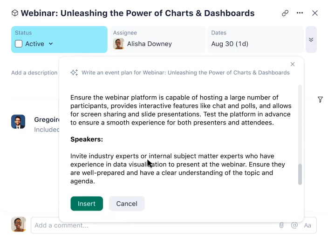Viewport: 328px width, 238px height.
Task: Open the Active status dropdown arrow
Action: coord(51,44)
